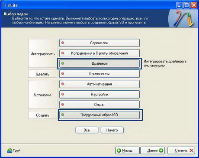Click the Интегрировать group label
This screenshot has height=158, width=199.
[42, 54]
